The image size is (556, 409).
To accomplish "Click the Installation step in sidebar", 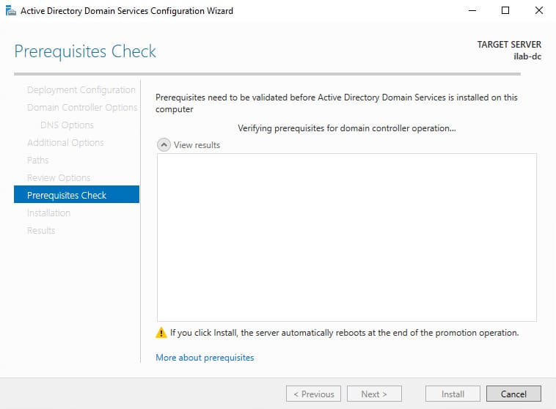I will tap(48, 213).
